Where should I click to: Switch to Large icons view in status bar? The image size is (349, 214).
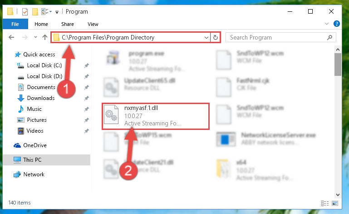point(335,203)
